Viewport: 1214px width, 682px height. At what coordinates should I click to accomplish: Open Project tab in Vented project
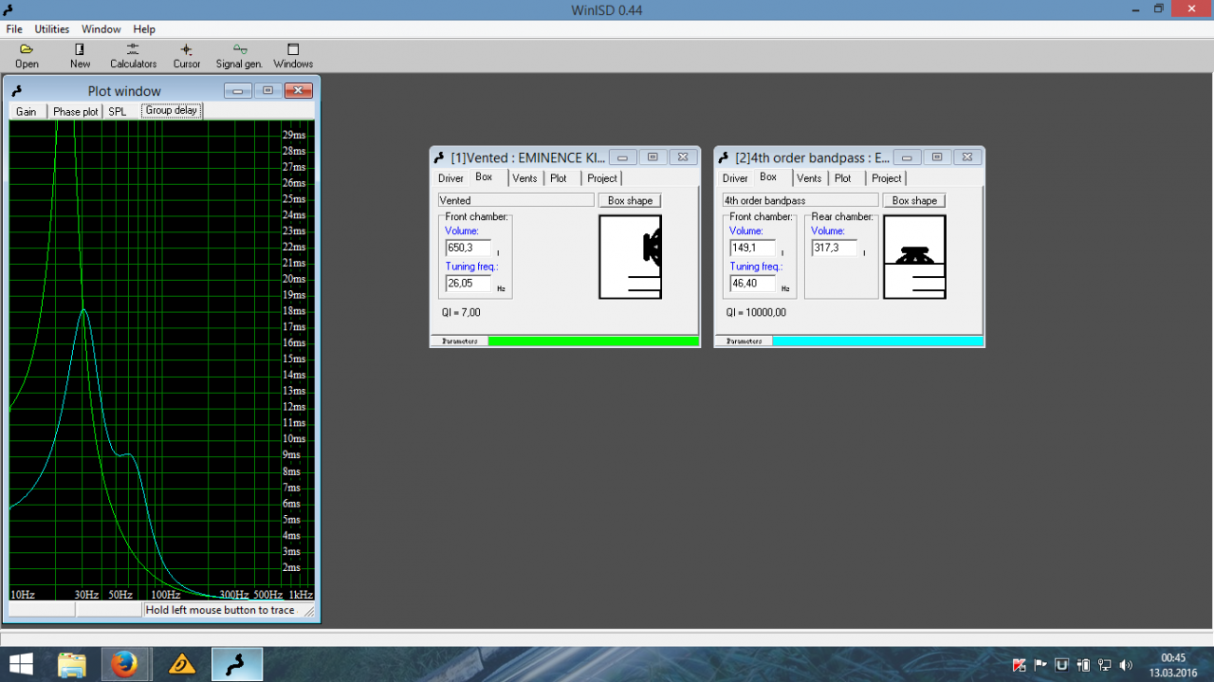[x=602, y=178]
